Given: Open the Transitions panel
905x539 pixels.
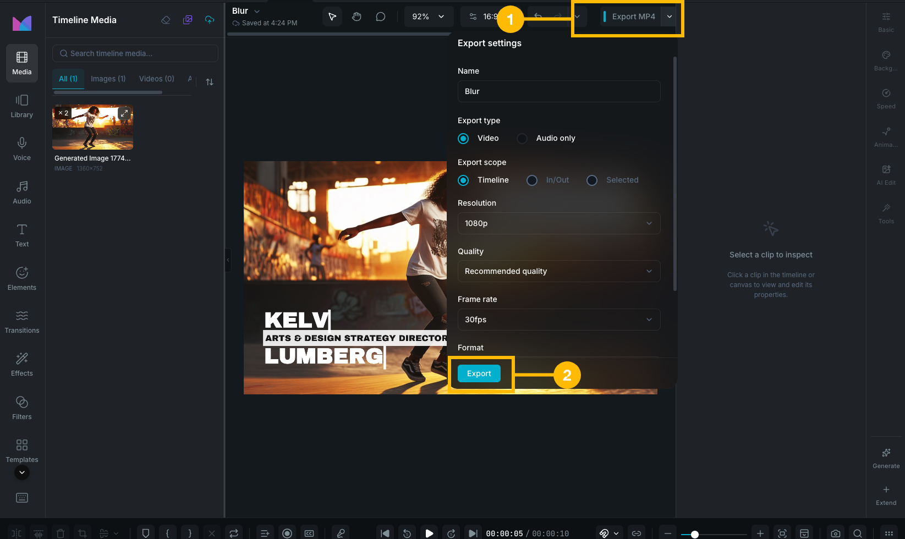Looking at the screenshot, I should (21, 320).
